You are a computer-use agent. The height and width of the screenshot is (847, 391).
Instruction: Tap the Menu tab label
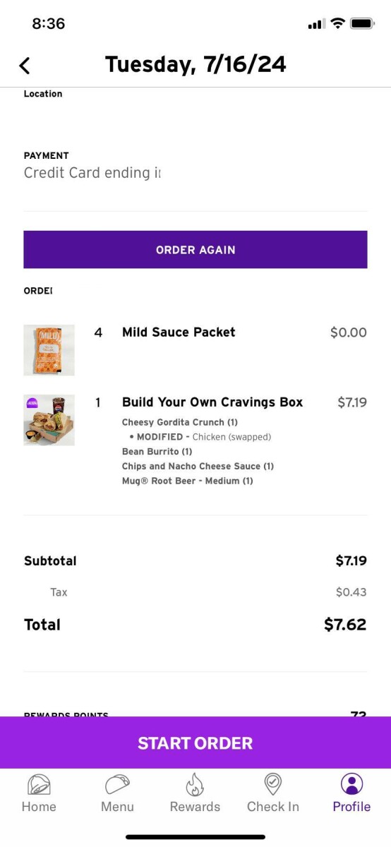point(117,807)
